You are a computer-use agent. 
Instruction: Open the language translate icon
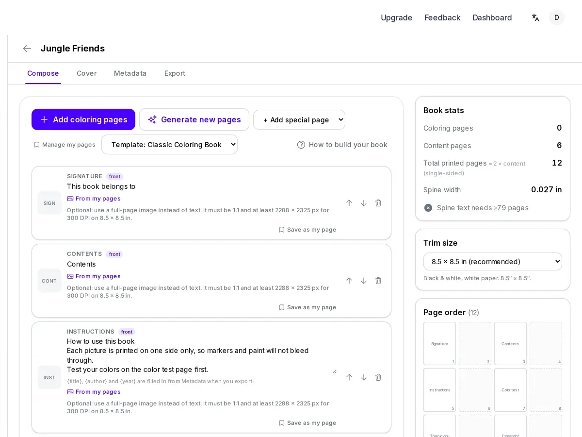pyautogui.click(x=535, y=17)
